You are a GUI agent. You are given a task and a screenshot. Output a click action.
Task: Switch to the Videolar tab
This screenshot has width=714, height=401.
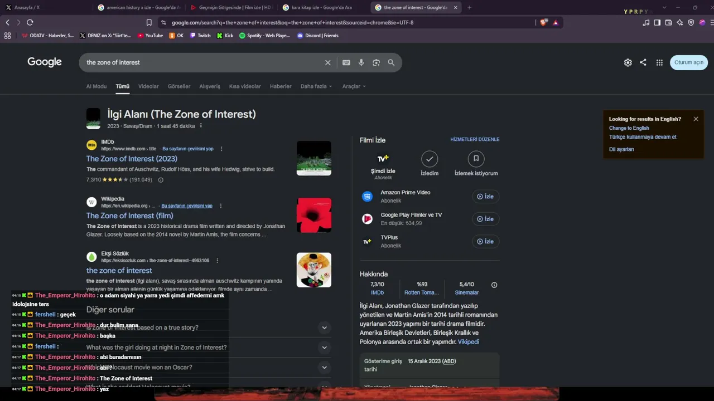point(148,86)
